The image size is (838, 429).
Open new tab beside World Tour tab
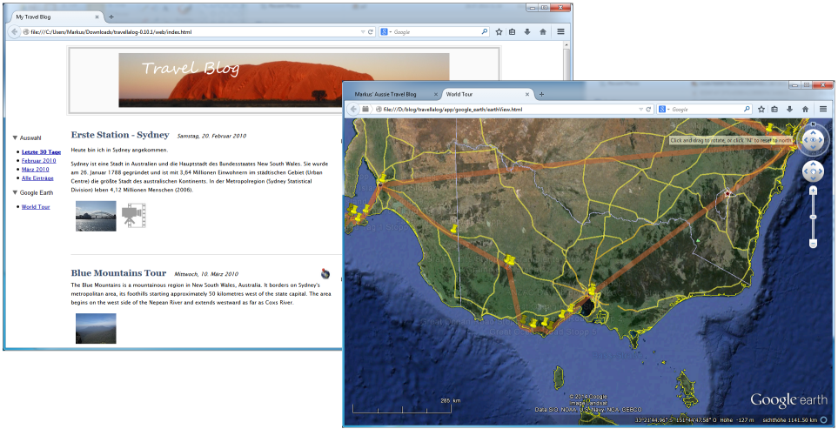pyautogui.click(x=541, y=94)
